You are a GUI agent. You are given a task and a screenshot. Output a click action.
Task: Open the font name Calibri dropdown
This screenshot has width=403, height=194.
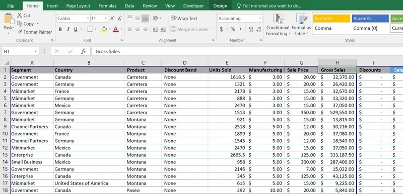(88, 19)
